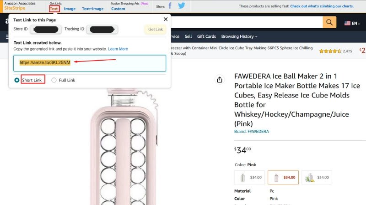366x205 pixels.
Task: Select the Full Link radio option
Action: pos(54,80)
